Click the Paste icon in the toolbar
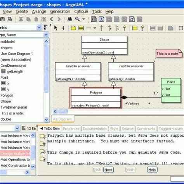 [36, 19]
